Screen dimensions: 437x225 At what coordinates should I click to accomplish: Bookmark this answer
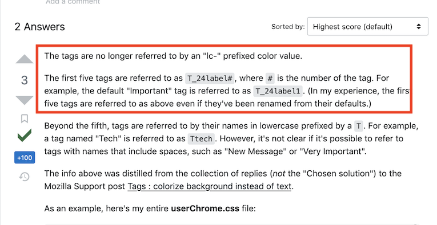25,118
